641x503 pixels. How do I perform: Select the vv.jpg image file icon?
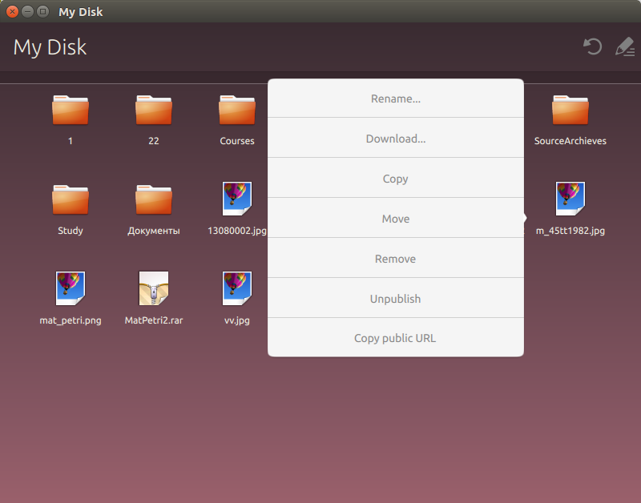pos(237,288)
